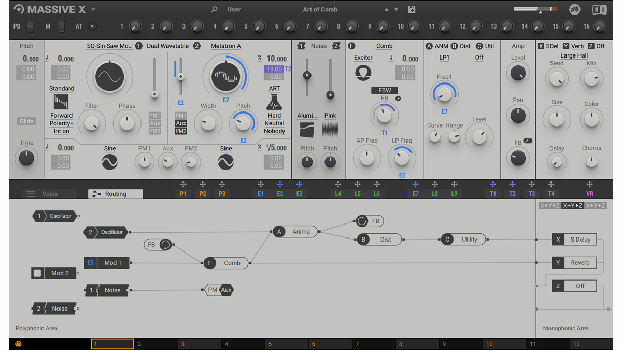Open the Large Hall reverb type menu
Viewport: 622px width, 350px height.
pos(574,55)
